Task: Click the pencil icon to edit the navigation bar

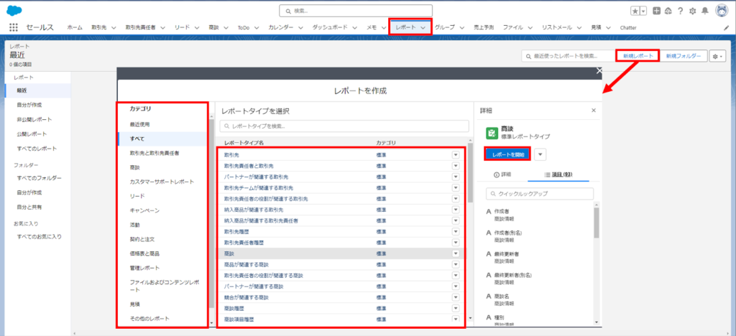Action: pyautogui.click(x=726, y=28)
